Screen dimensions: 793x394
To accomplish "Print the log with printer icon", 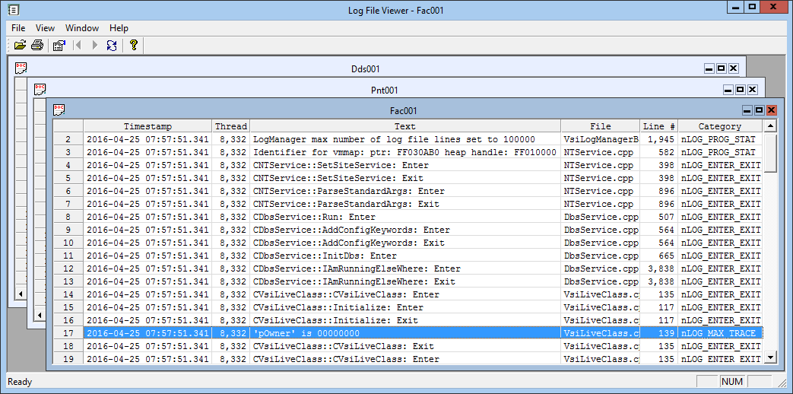I will pyautogui.click(x=37, y=46).
